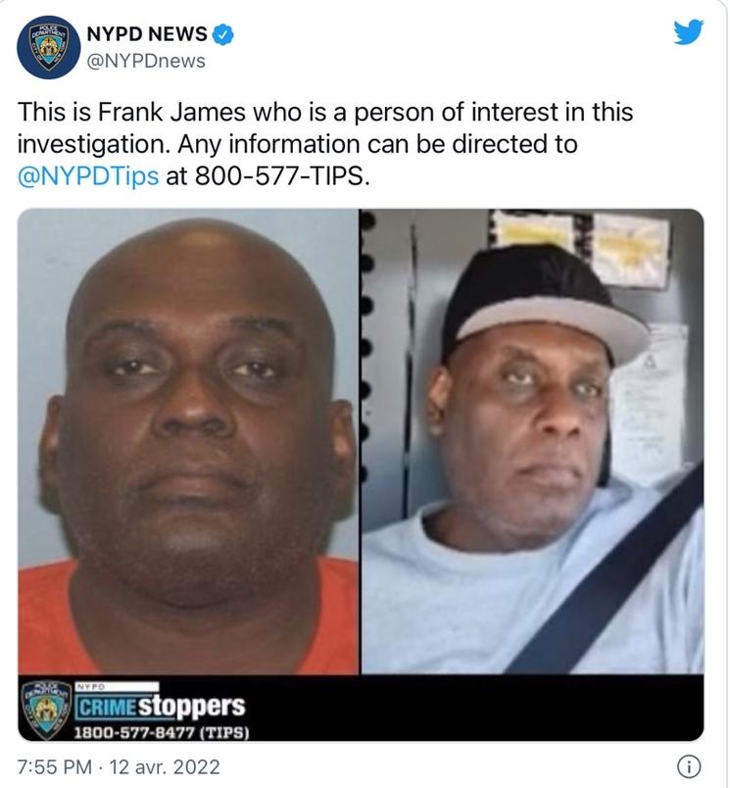This screenshot has width=730, height=788.
Task: Open the Twitter bird logo
Action: pyautogui.click(x=688, y=32)
